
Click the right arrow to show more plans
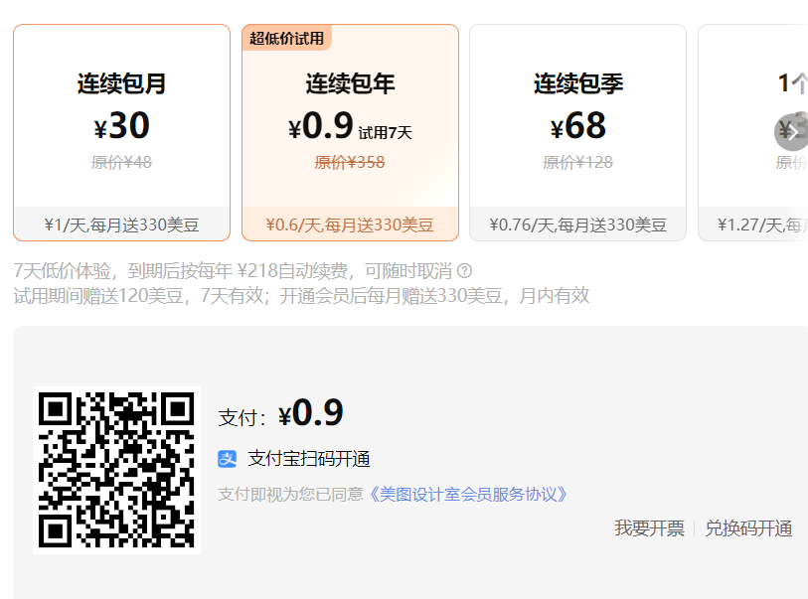pyautogui.click(x=792, y=132)
